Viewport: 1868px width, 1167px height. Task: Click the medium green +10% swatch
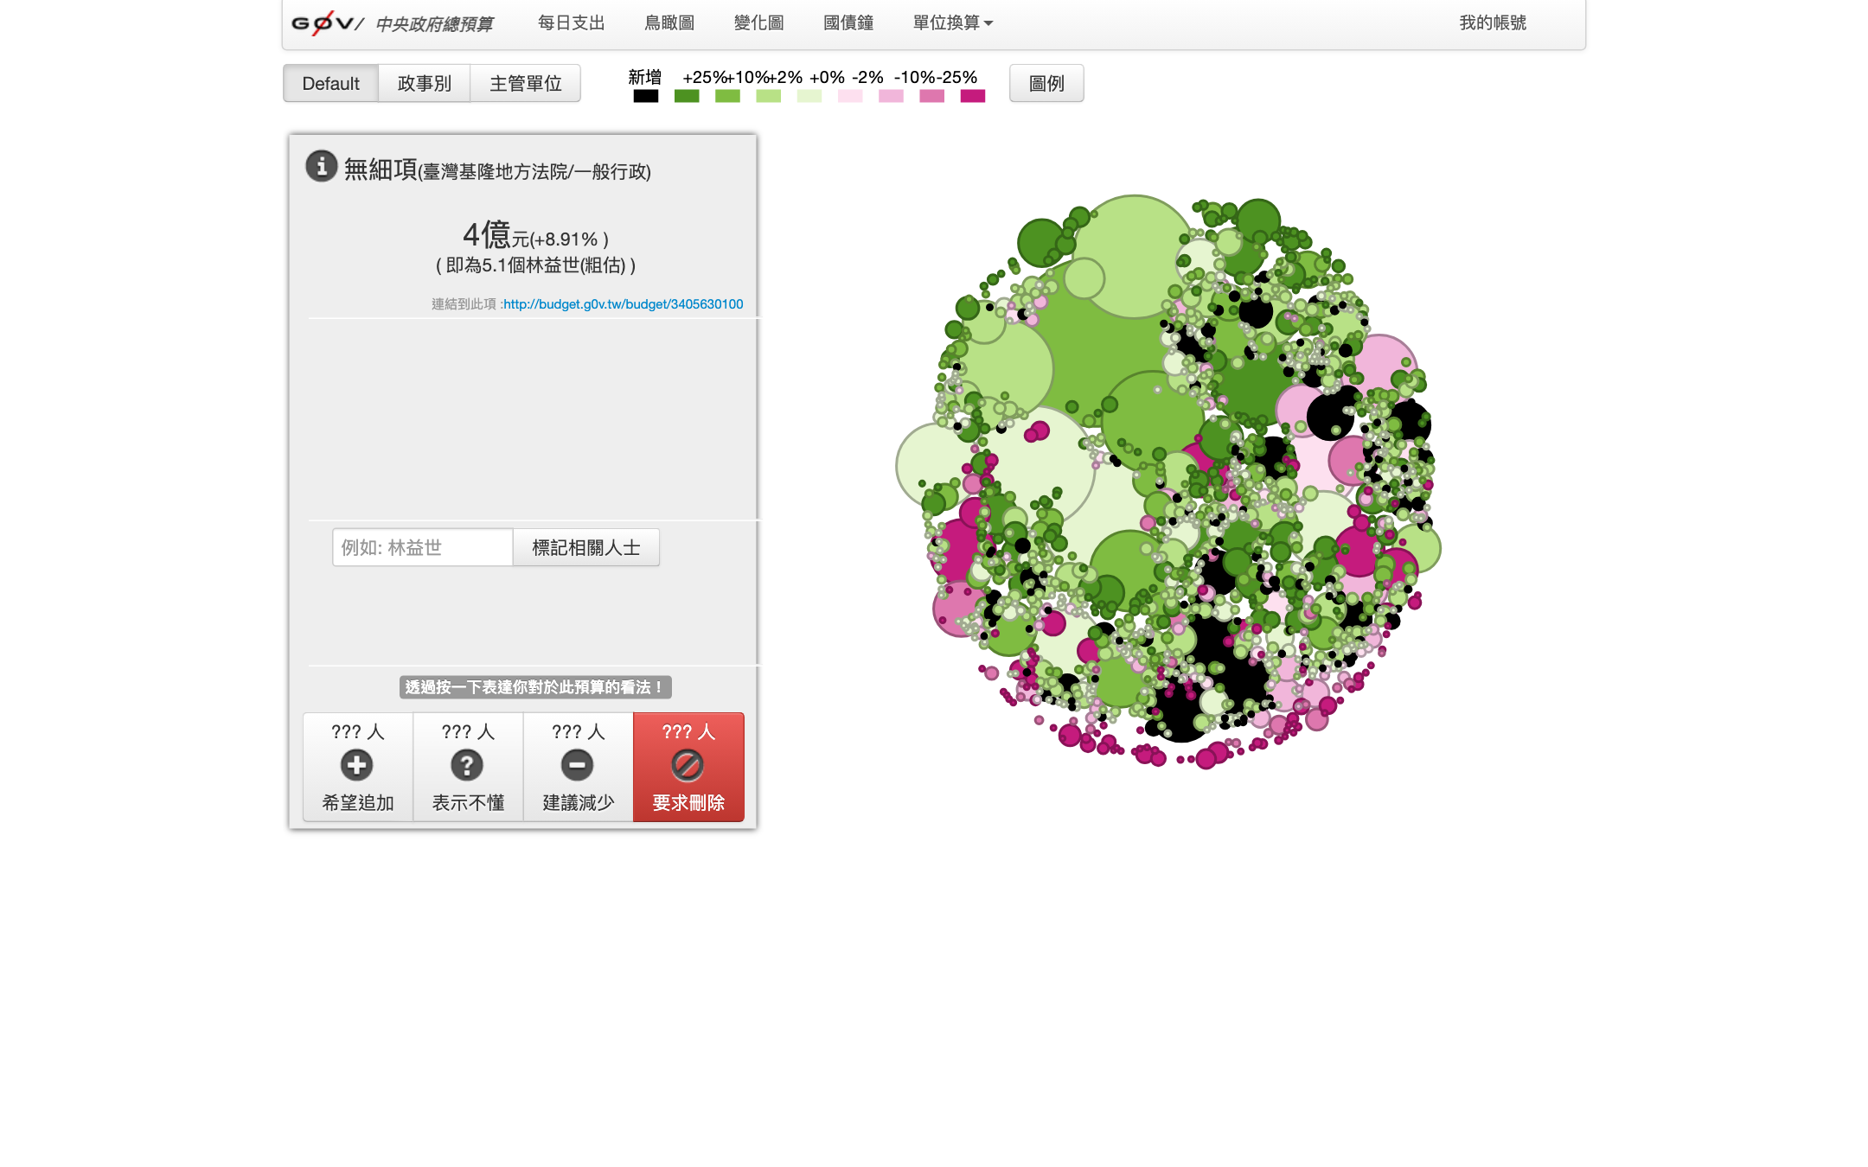tap(727, 96)
